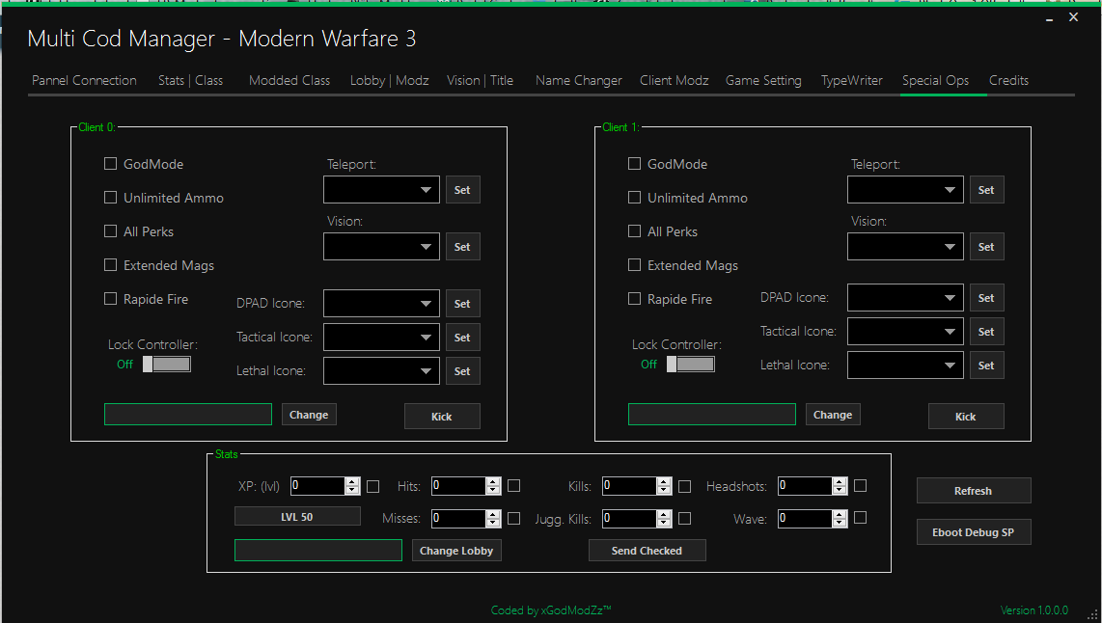Click the Send Checked button
1102x623 pixels.
tap(647, 550)
